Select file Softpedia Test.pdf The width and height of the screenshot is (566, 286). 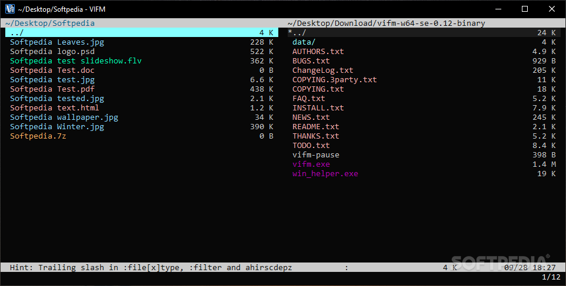pyautogui.click(x=52, y=89)
